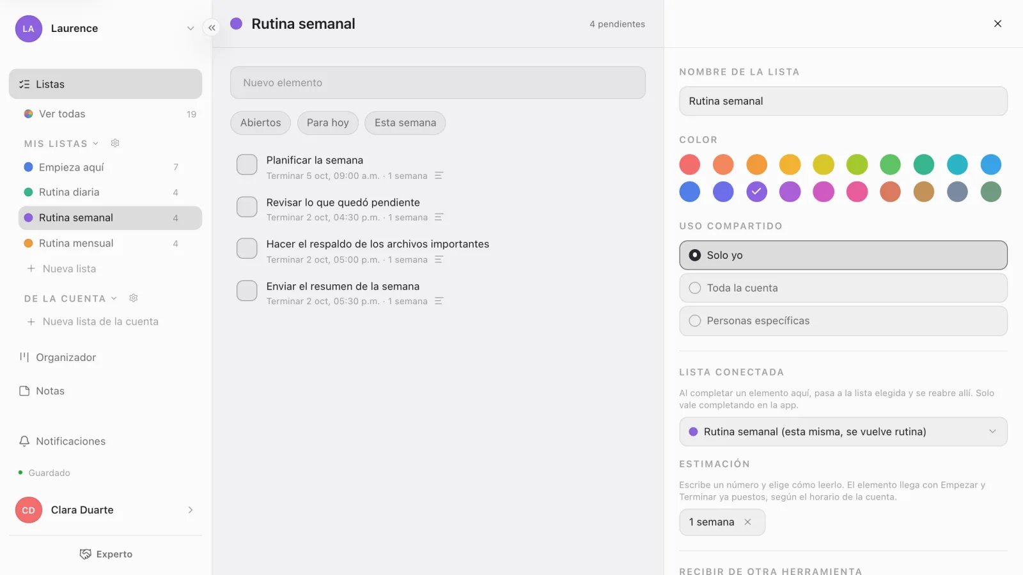The height and width of the screenshot is (575, 1023).
Task: Select the Personas específicas sharing option
Action: [x=843, y=321]
